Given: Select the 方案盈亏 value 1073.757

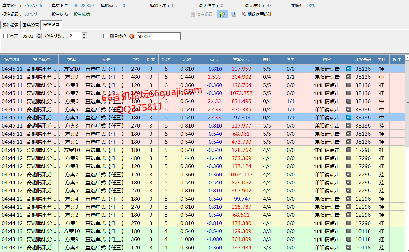Looking at the screenshot, I should click(241, 93).
